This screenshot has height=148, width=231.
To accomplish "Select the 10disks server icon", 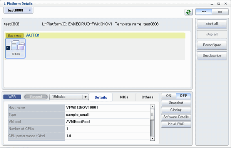I will (x=15, y=48).
